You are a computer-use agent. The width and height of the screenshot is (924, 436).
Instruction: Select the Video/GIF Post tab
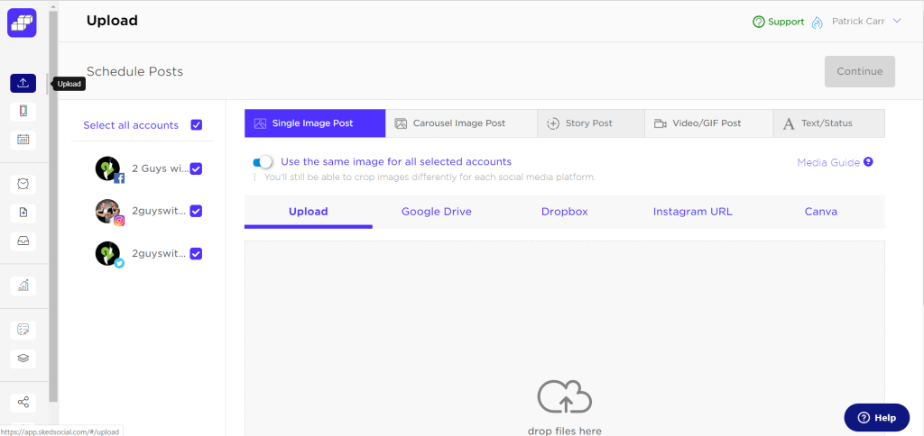pyautogui.click(x=708, y=123)
